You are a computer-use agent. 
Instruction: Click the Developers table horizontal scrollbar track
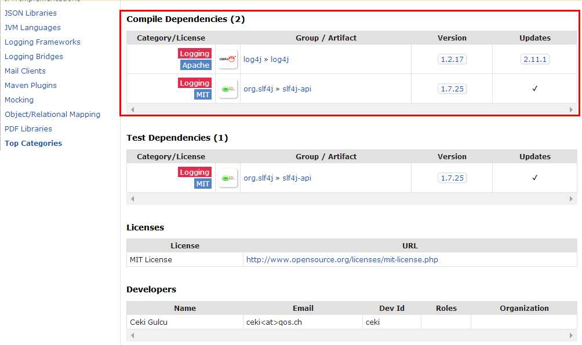(x=351, y=335)
